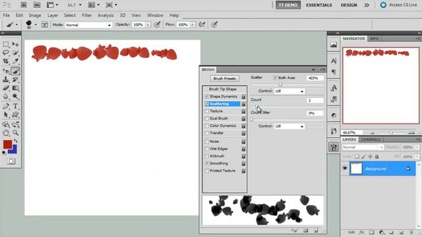Image resolution: width=422 pixels, height=237 pixels.
Task: Select the Path Selection tool
Action: coord(6,115)
